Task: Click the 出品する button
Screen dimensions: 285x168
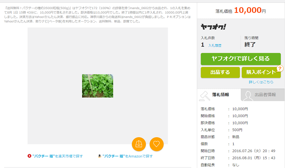Action: point(220,72)
